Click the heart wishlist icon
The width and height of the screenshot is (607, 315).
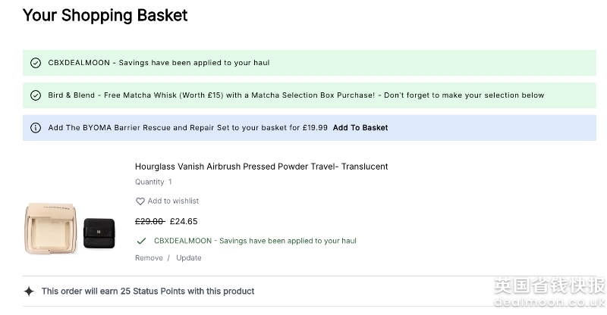pos(140,201)
